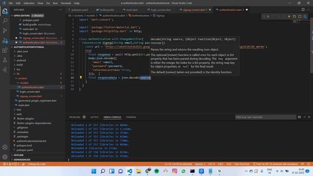Image resolution: width=313 pixels, height=176 pixels.
Task: Open Visual Studio Code from taskbar
Action: pyautogui.click(x=130, y=171)
